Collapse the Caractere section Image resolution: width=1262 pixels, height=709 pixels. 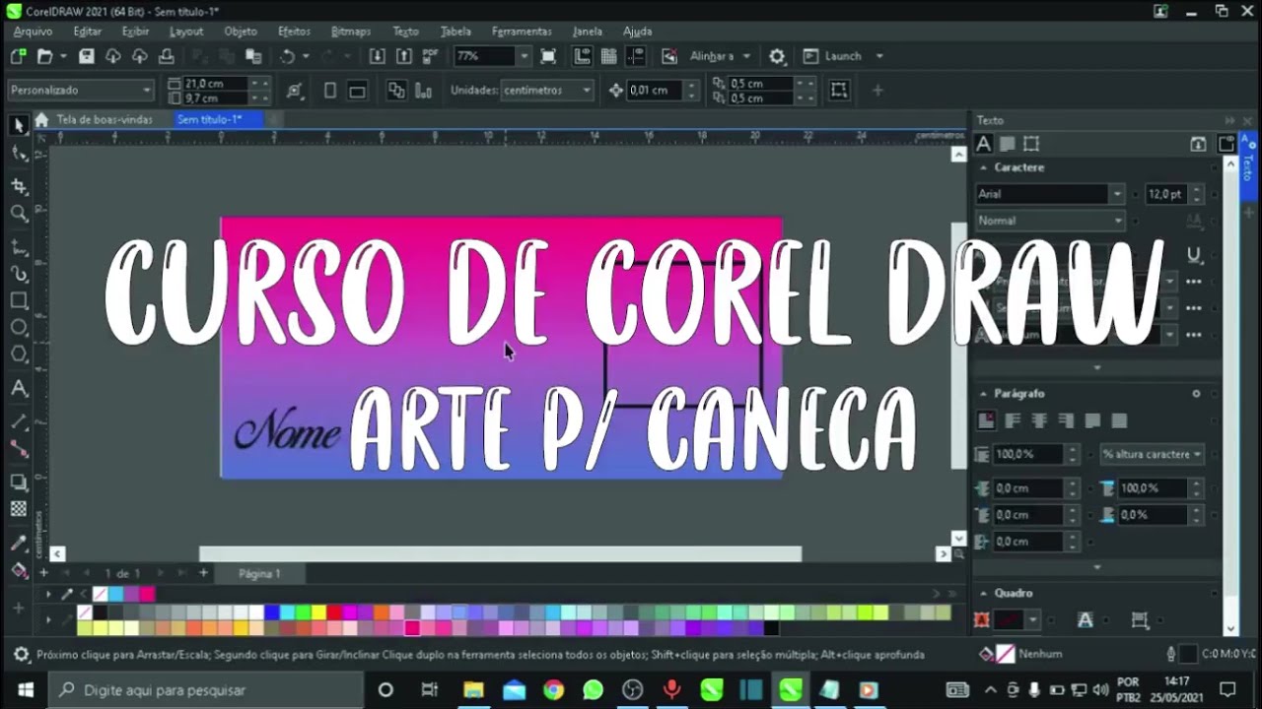pyautogui.click(x=983, y=167)
